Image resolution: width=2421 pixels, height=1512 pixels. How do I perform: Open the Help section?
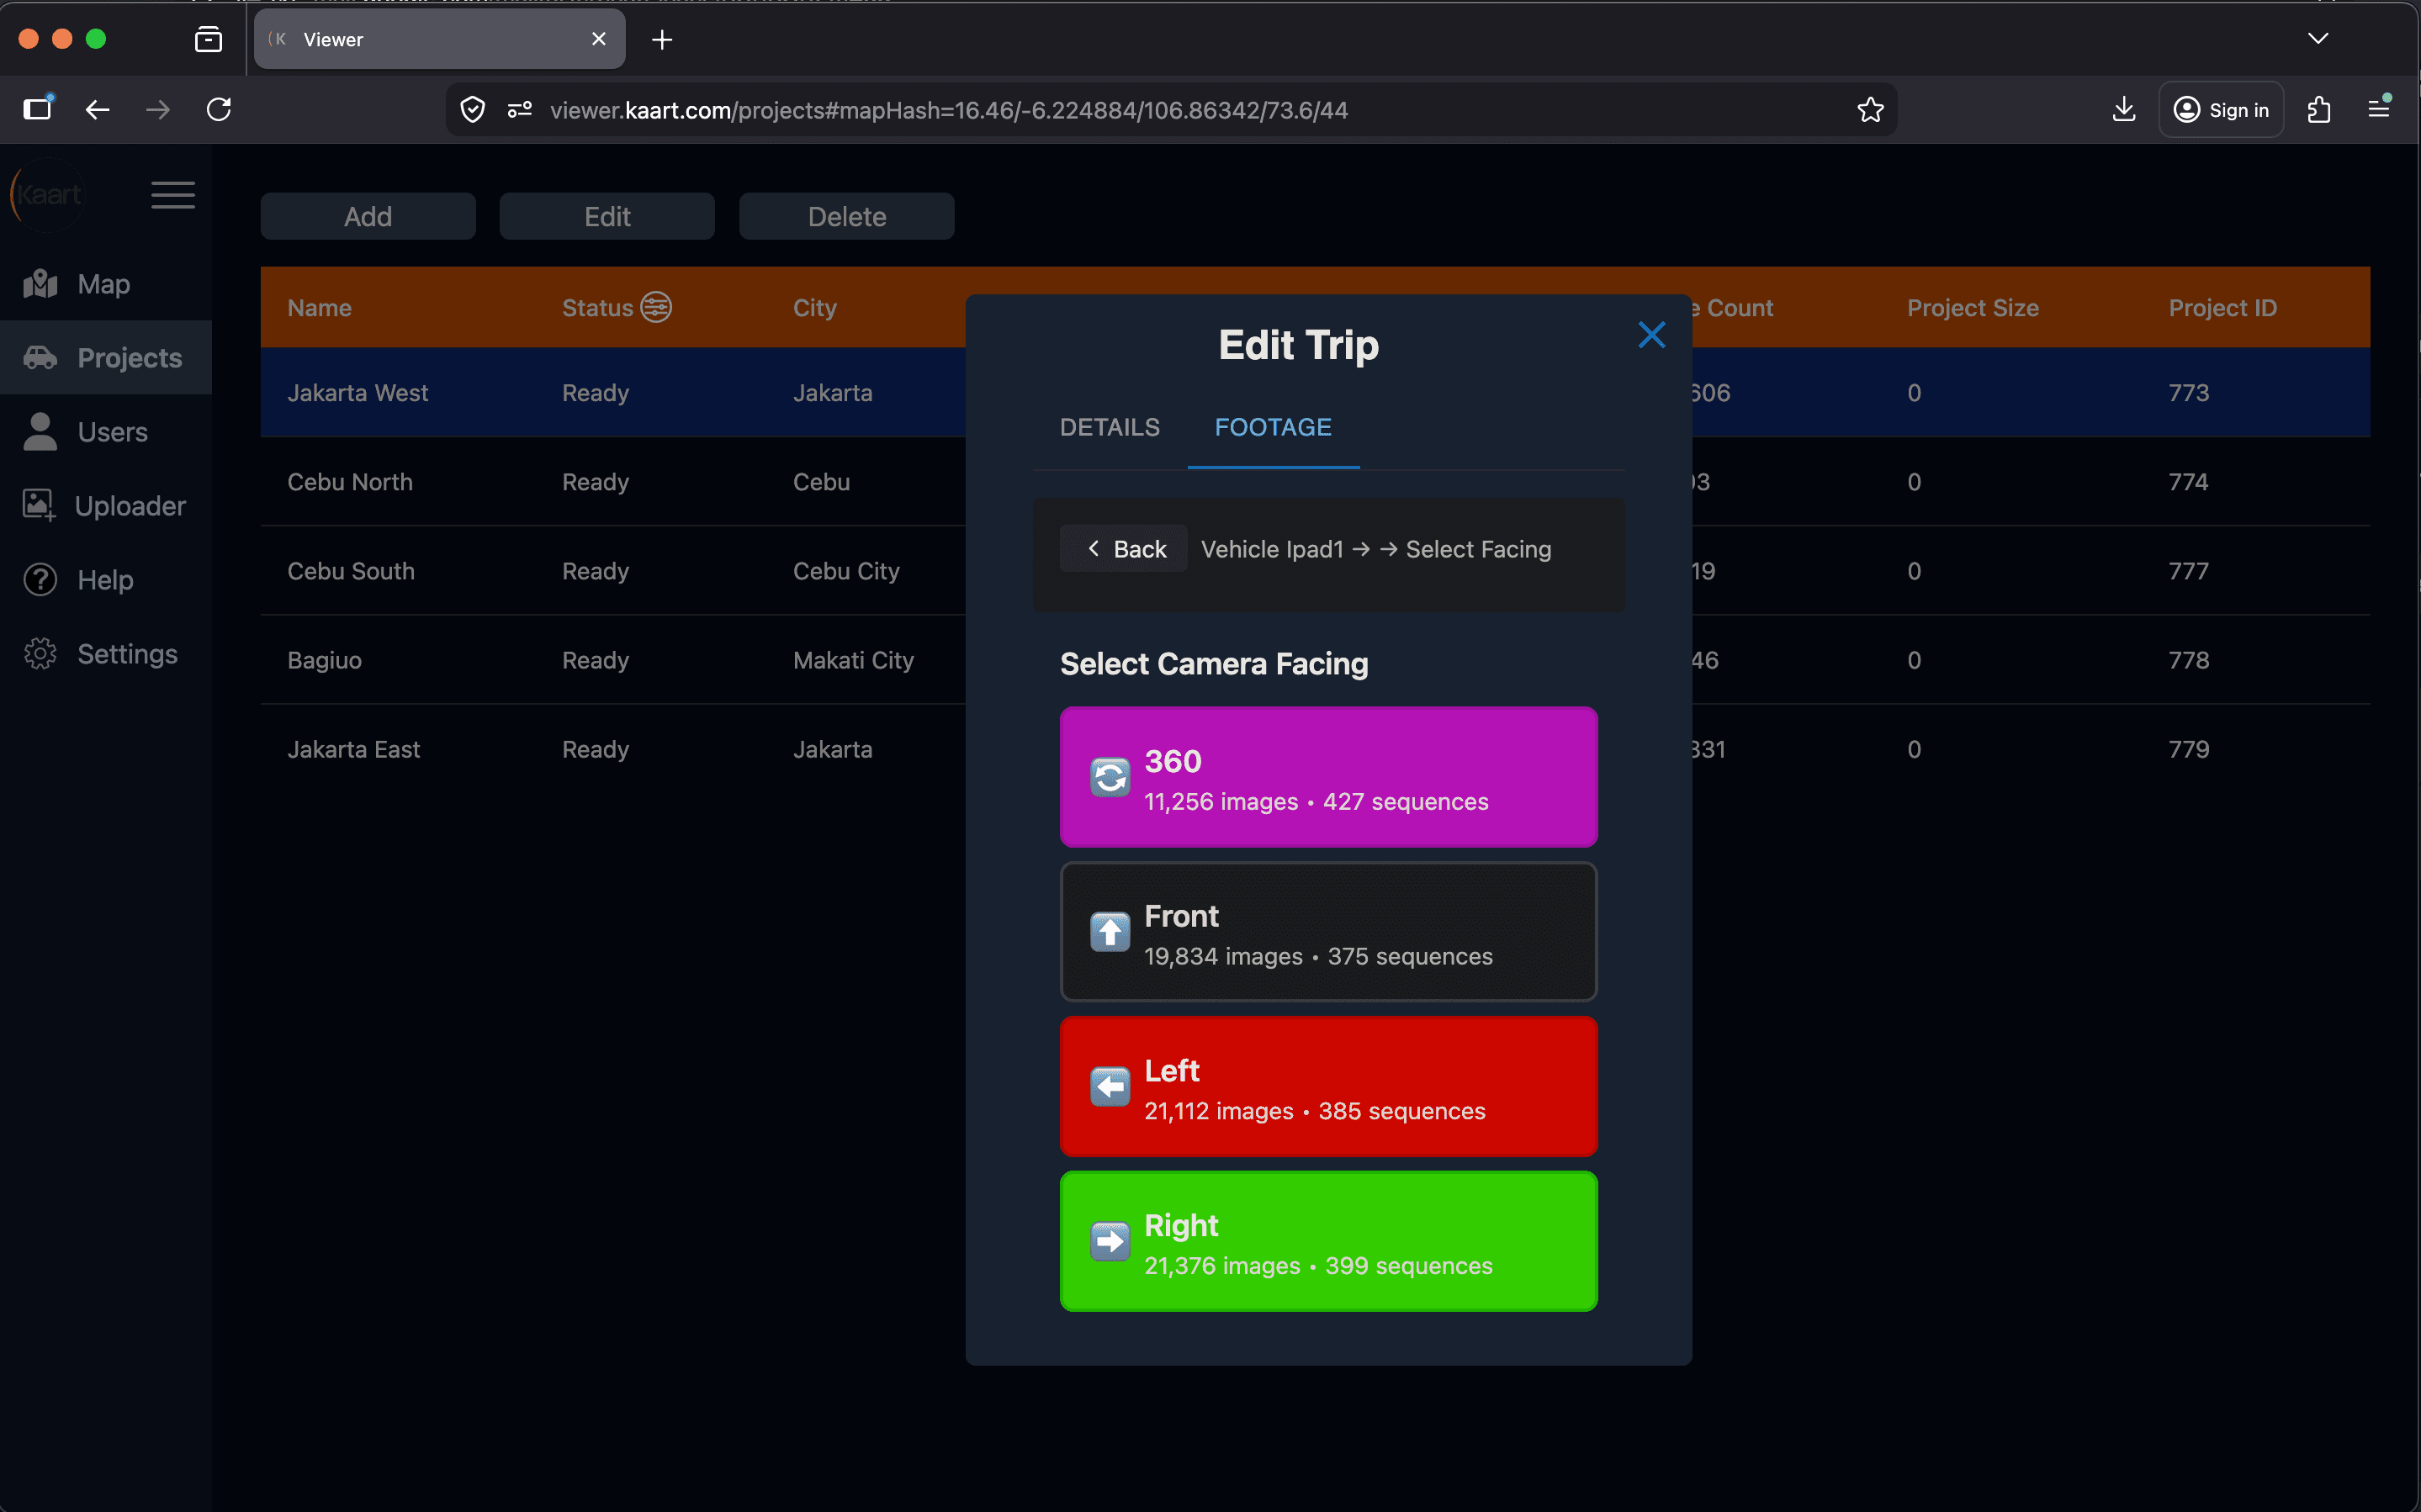pyautogui.click(x=105, y=579)
